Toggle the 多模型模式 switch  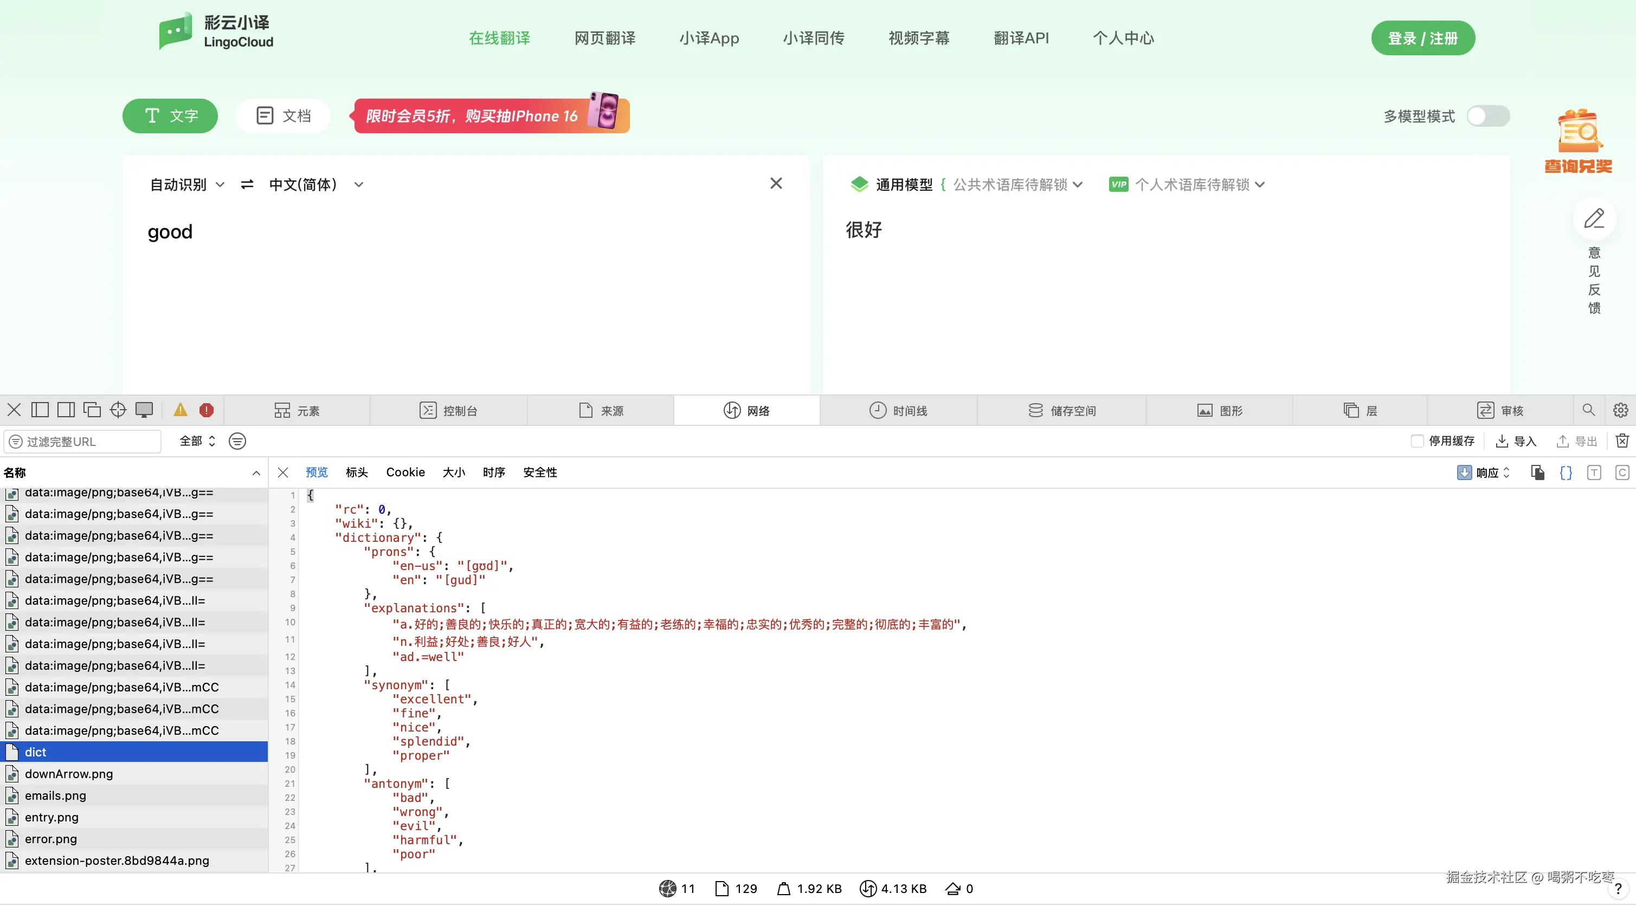pyautogui.click(x=1487, y=116)
